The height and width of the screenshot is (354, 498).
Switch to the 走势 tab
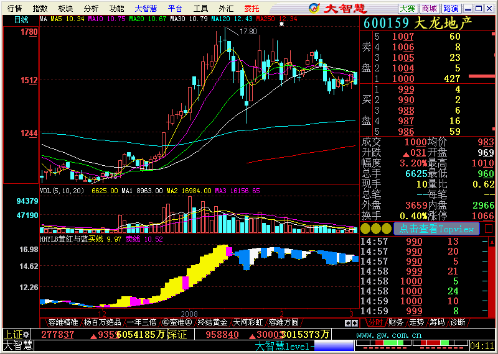(x=416, y=322)
